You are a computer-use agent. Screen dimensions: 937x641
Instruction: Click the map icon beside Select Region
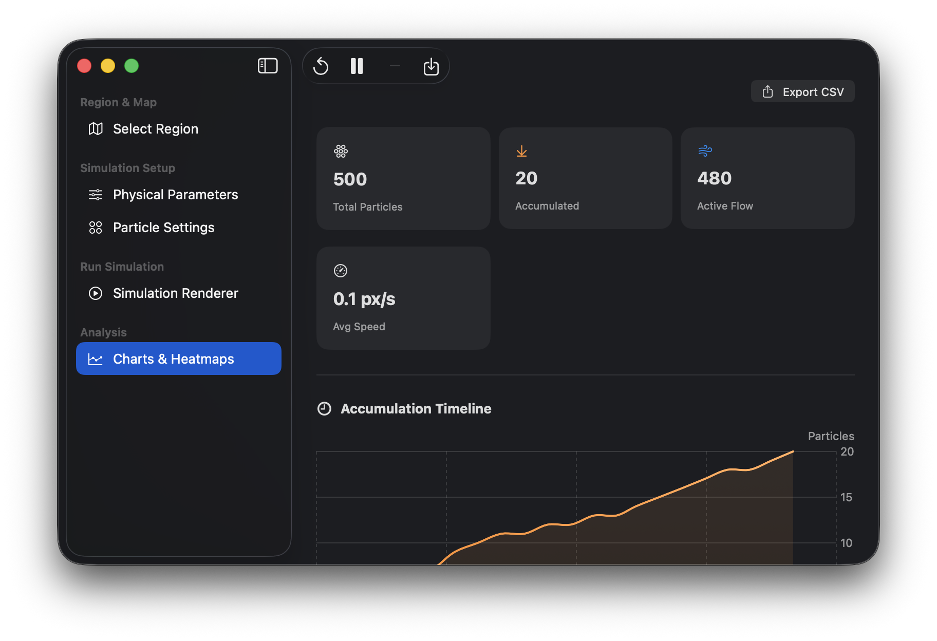(96, 129)
